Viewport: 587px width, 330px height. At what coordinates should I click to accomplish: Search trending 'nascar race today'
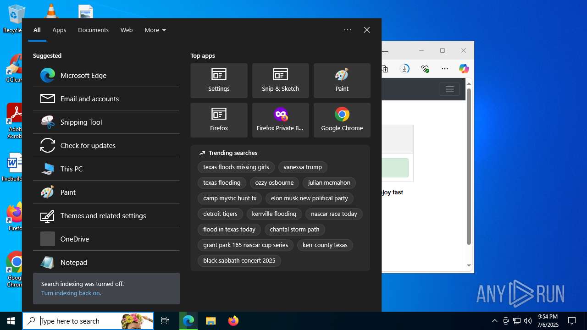[x=334, y=214]
